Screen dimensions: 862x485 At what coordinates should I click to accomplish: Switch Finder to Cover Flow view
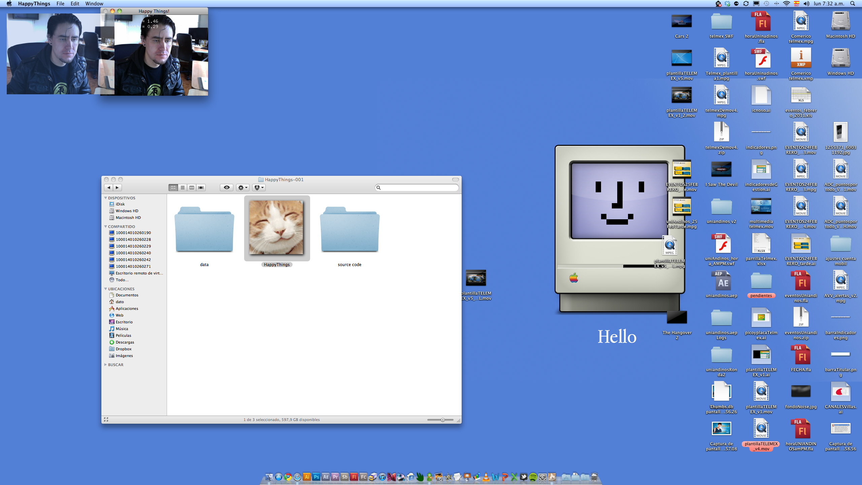coord(201,188)
